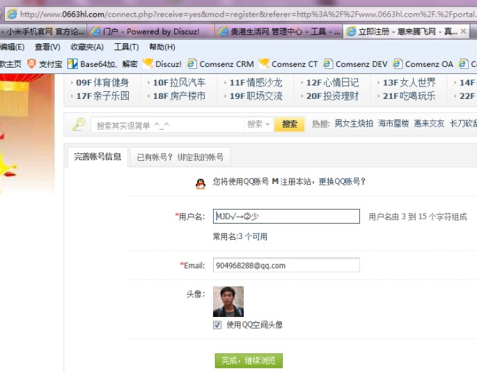Screen dimensions: 477x372
Task: Click the magnifier search icon
Action: 79,124
